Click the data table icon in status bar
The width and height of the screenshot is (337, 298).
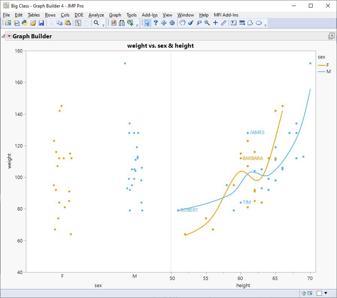pos(310,293)
